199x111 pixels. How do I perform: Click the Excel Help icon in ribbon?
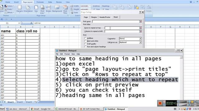[x=191, y=2]
